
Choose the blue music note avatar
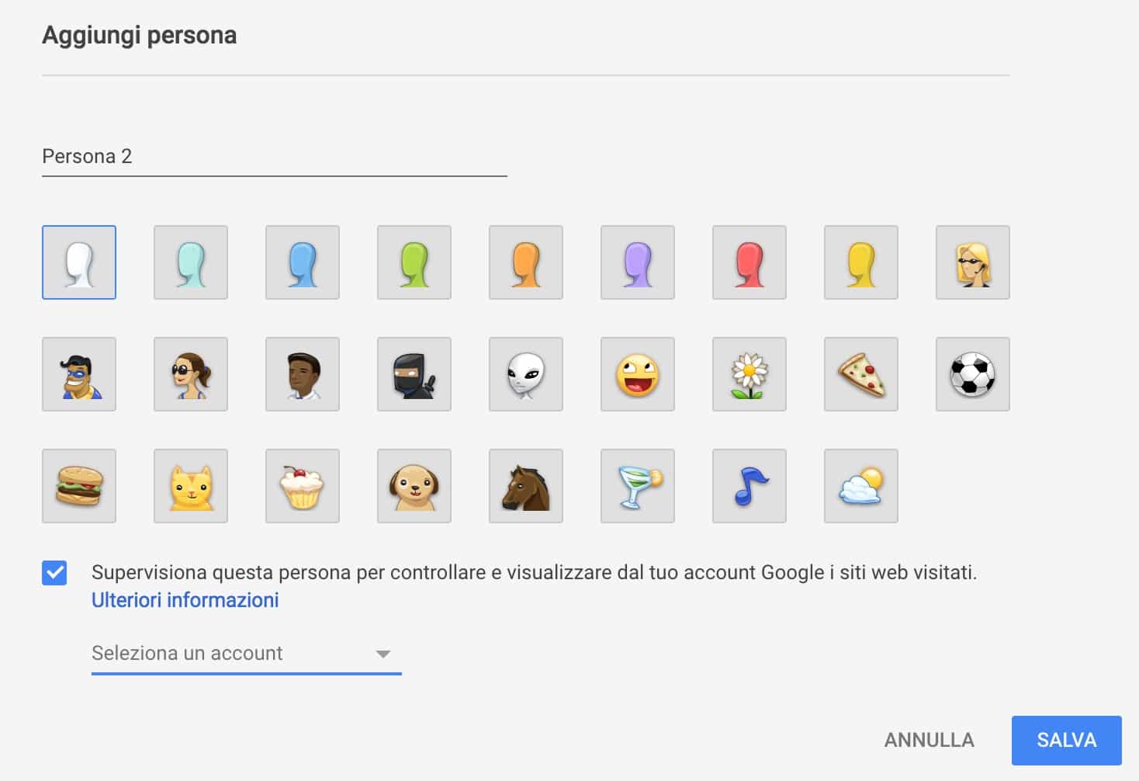point(750,486)
